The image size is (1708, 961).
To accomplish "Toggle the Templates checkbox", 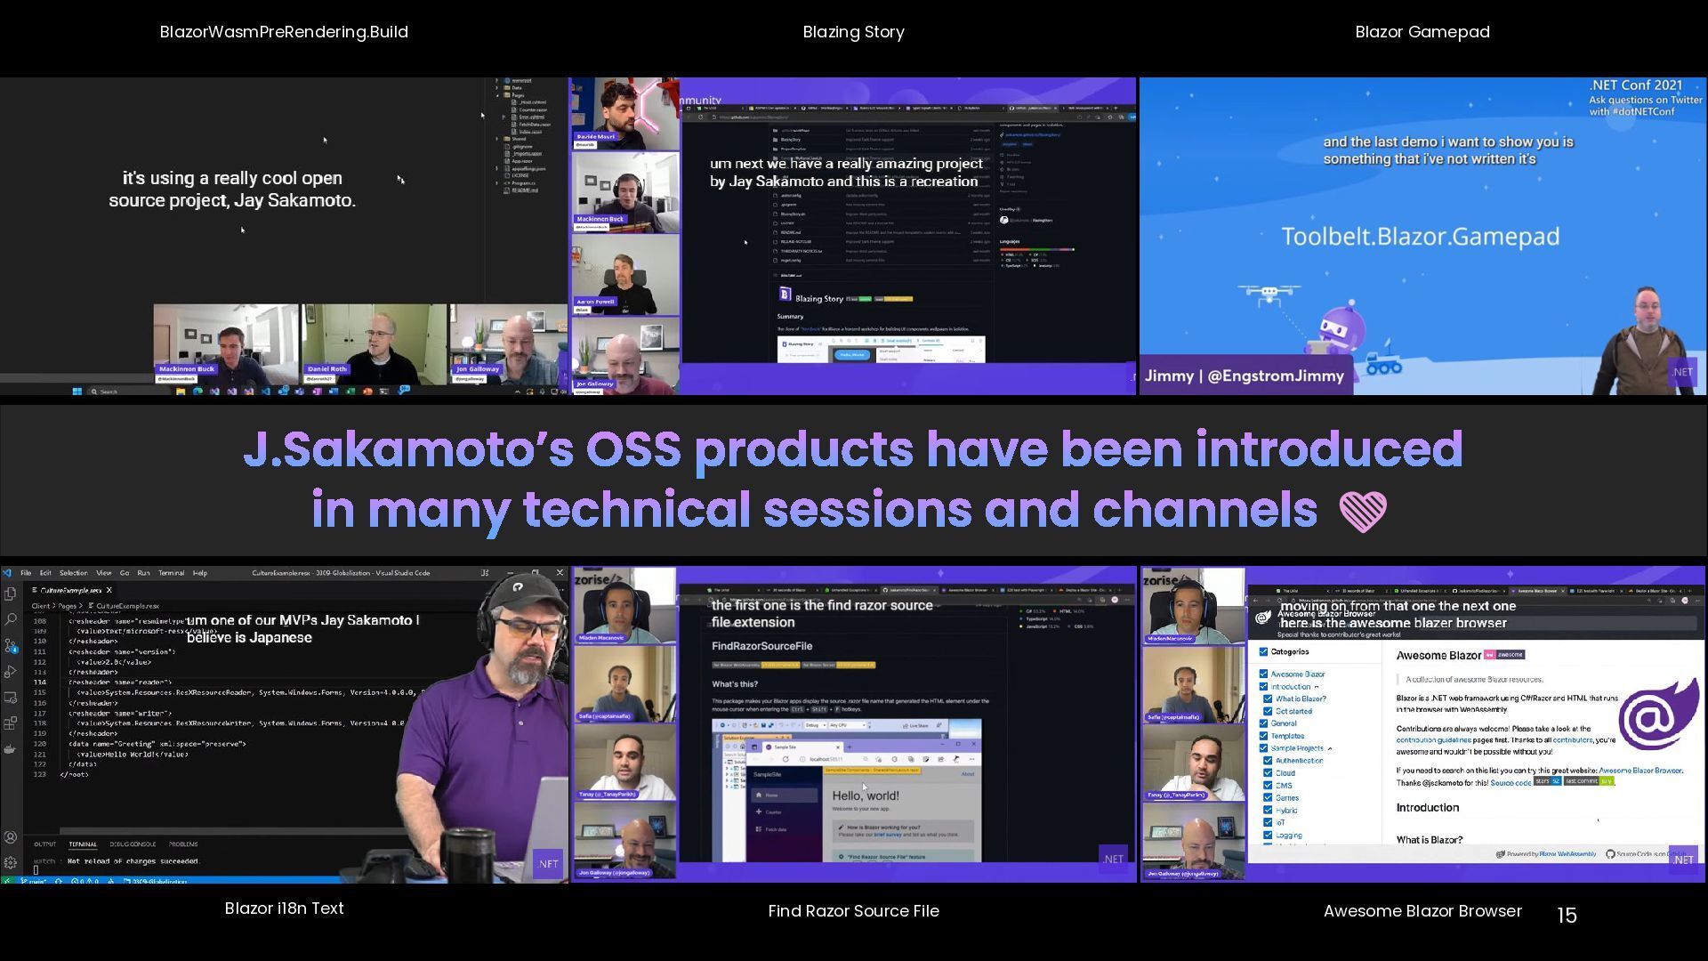I will coord(1263,736).
